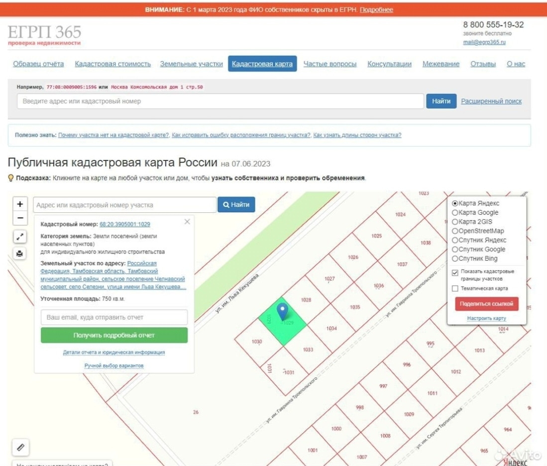
Task: Select parcel 1012 on the map
Action: tap(455, 372)
